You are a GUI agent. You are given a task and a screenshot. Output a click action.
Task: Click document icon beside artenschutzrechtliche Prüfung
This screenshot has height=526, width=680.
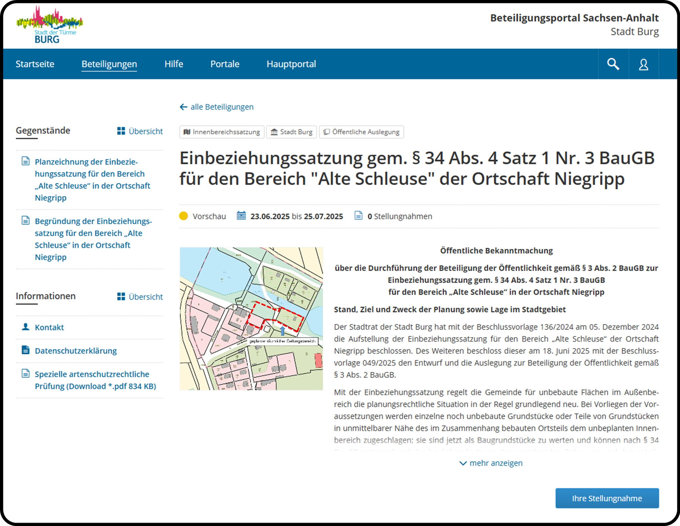(26, 373)
